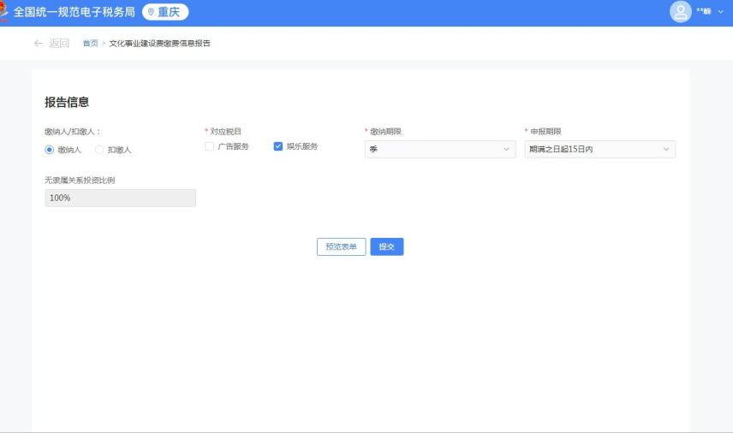Click the chevron arrow in 缴纳期限 field

(506, 150)
